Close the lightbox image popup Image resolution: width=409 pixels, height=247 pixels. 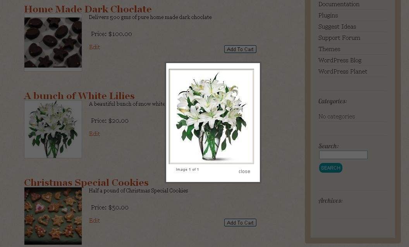244,172
